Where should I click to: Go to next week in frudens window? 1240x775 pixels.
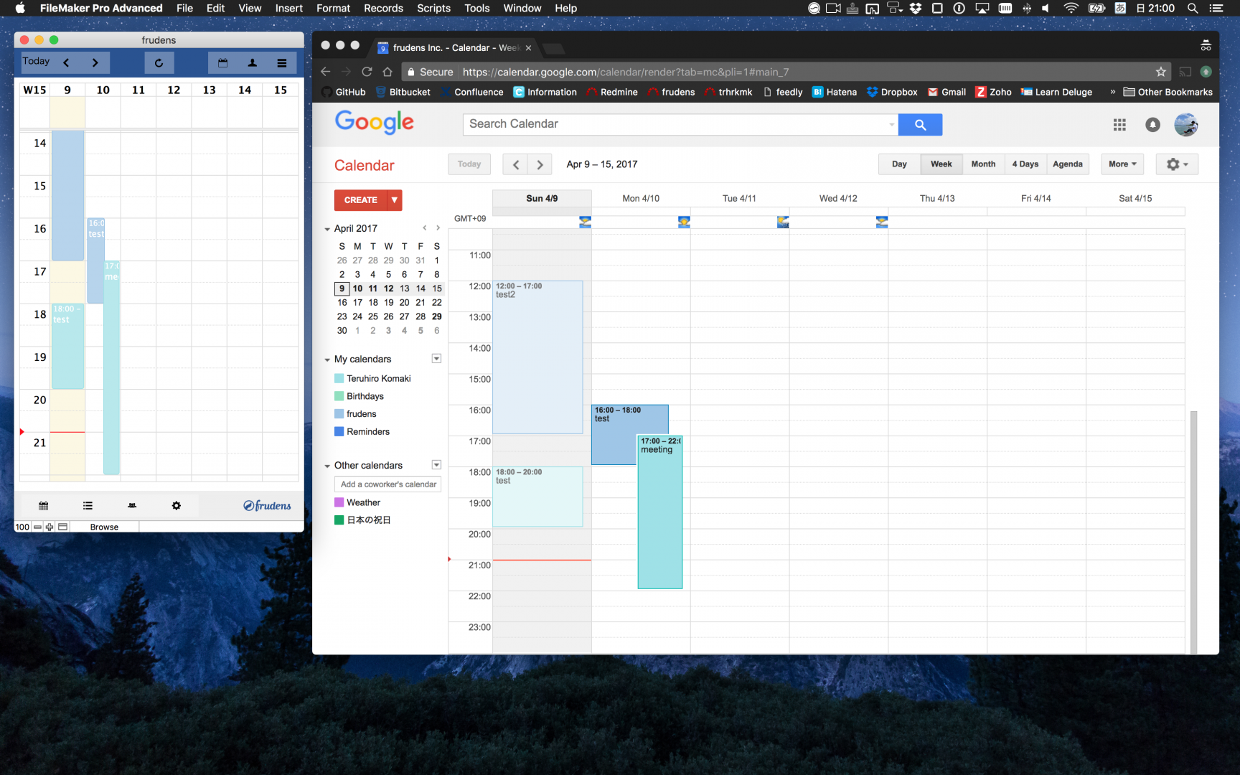pyautogui.click(x=95, y=63)
